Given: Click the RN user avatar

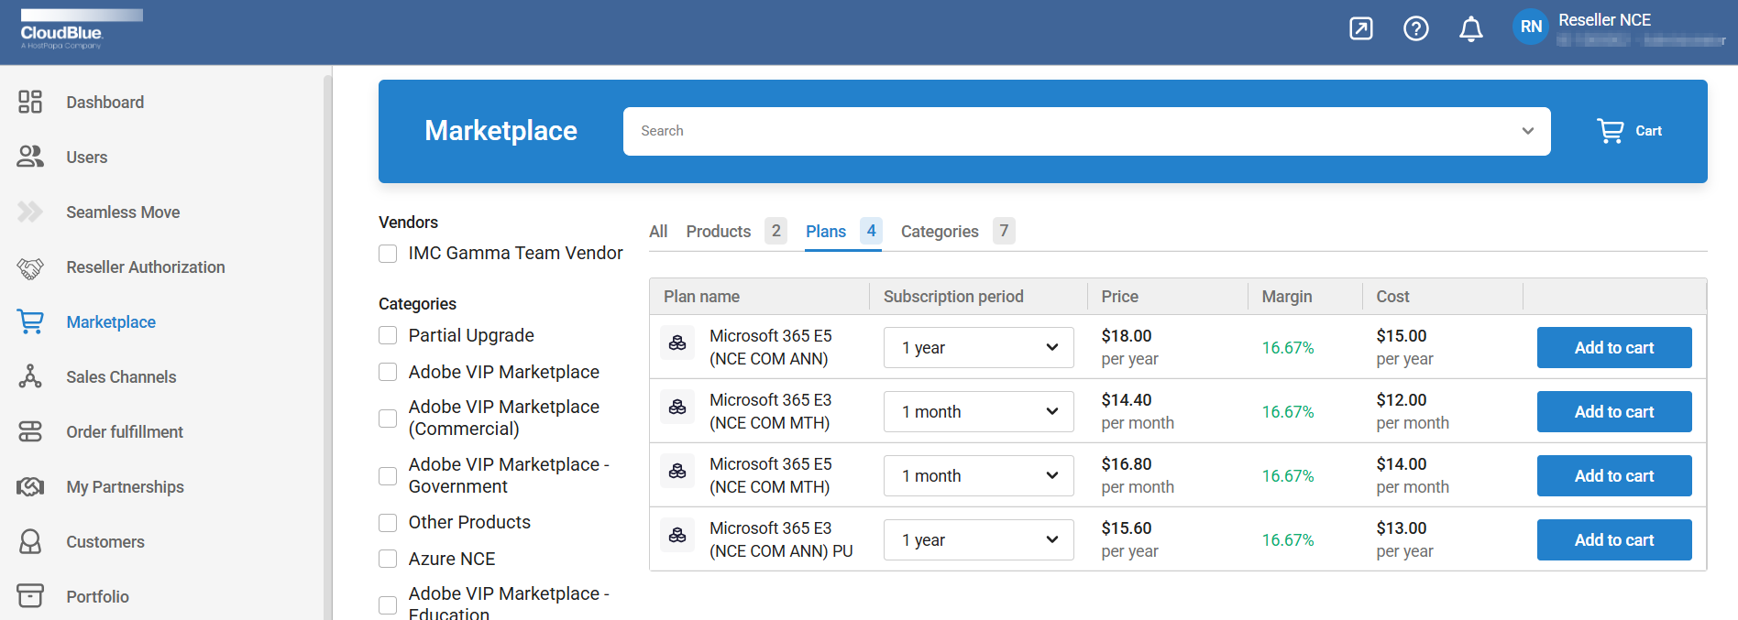Looking at the screenshot, I should click(1531, 27).
